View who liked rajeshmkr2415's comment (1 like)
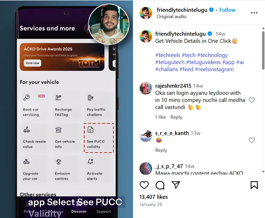 tap(160, 117)
